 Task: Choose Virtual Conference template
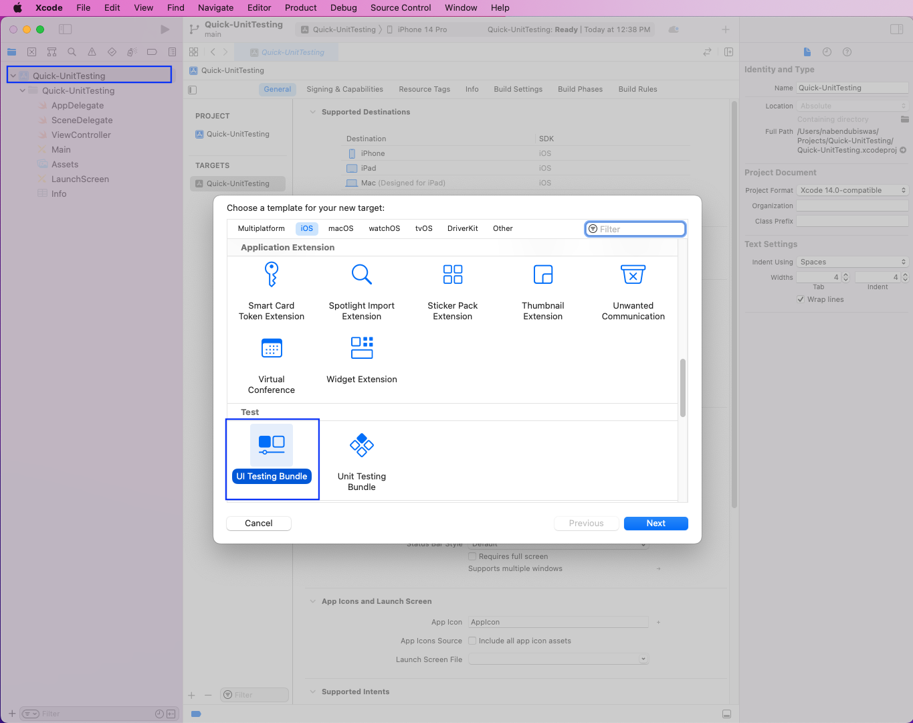pyautogui.click(x=272, y=366)
